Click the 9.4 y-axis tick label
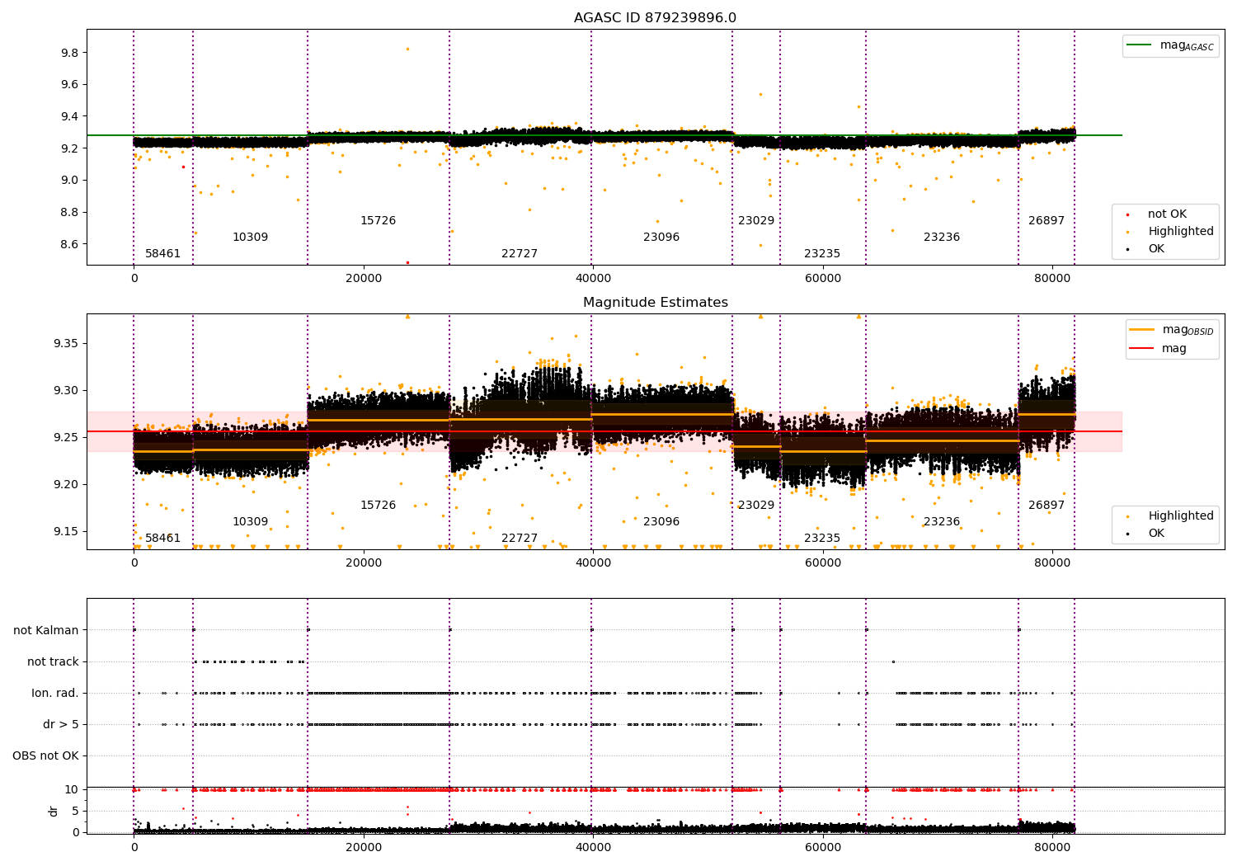This screenshot has height=866, width=1237. 69,116
